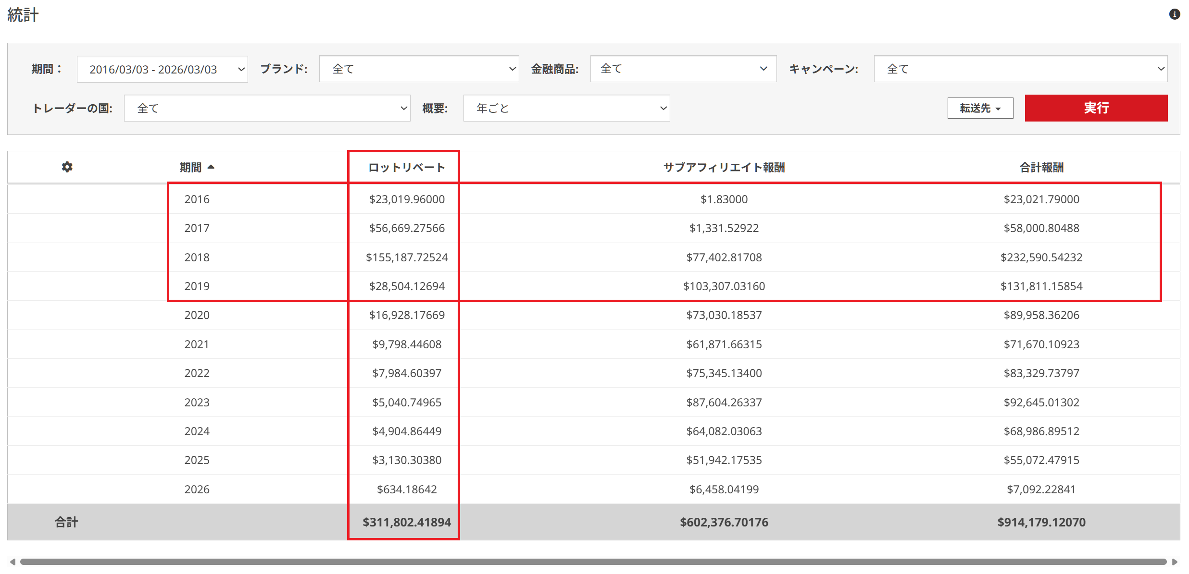Open the トレーダーの国 dropdown
The width and height of the screenshot is (1189, 574).
267,109
